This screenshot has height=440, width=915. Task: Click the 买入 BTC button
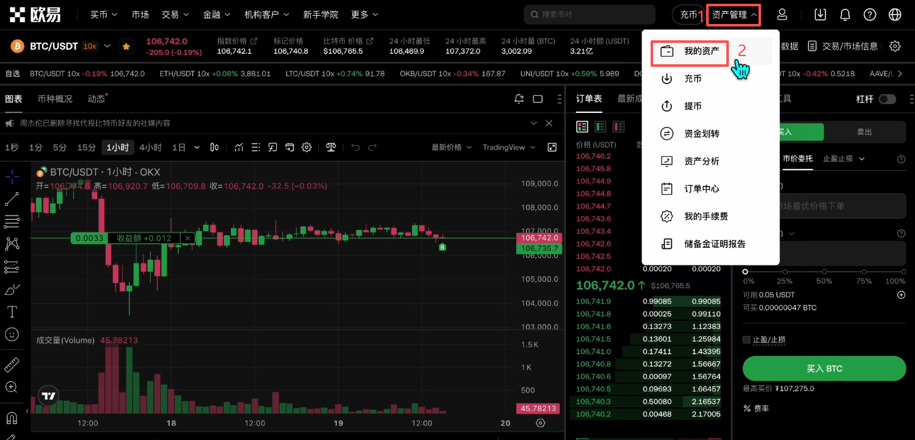coord(824,368)
